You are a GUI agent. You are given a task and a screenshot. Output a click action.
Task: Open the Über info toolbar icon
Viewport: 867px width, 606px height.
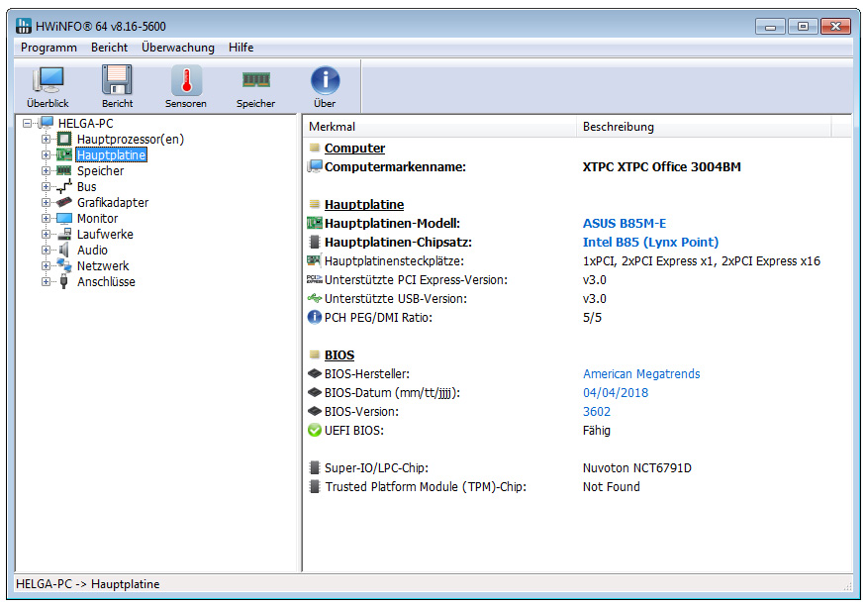pyautogui.click(x=325, y=81)
